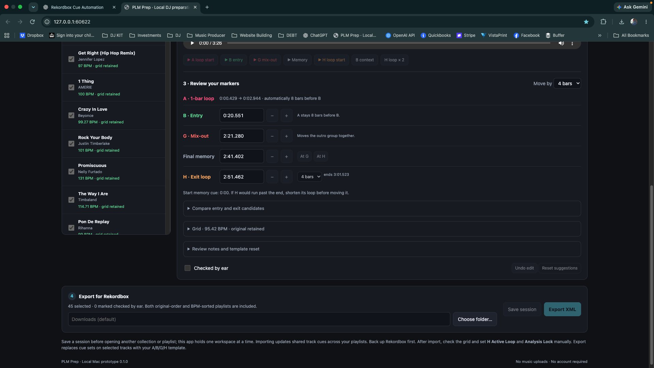This screenshot has height=368, width=654.
Task: Open the Chrome three-dot menu
Action: tap(646, 22)
